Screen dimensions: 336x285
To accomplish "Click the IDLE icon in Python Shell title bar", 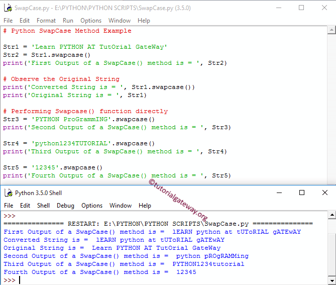I will [9, 193].
